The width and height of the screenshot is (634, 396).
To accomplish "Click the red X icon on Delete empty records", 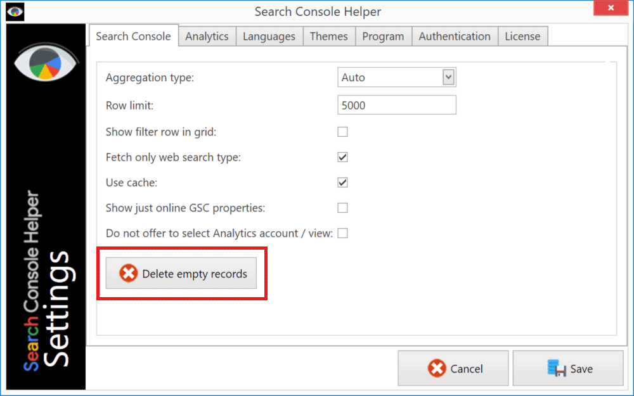I will click(x=128, y=274).
